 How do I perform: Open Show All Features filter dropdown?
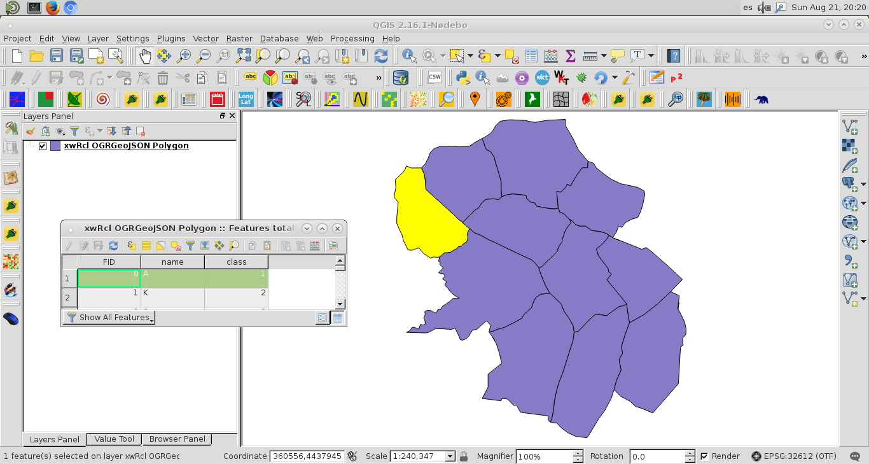point(109,318)
